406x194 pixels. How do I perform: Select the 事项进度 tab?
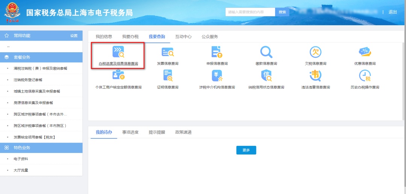coord(130,132)
